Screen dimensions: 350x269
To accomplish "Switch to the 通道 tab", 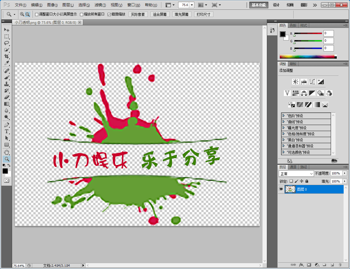I will click(x=293, y=167).
